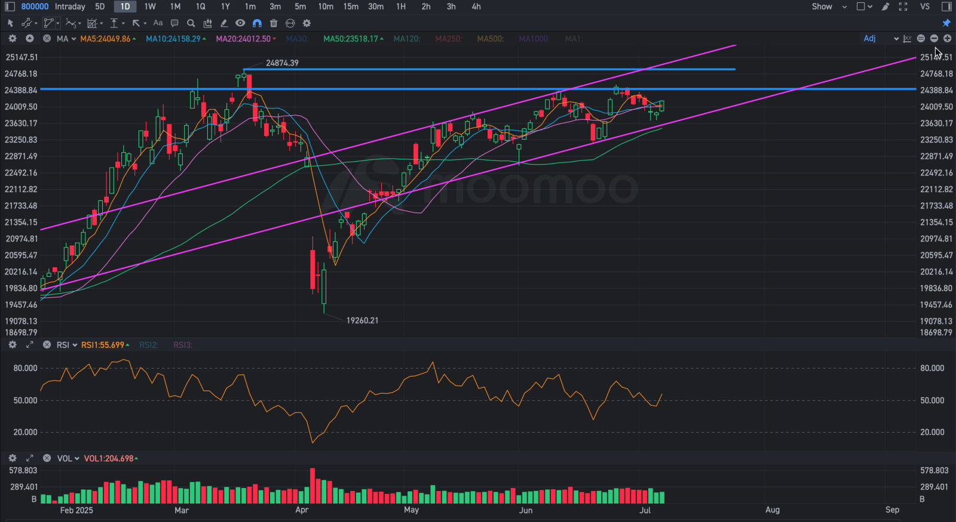Select the cursor arrow tool
Image resolution: width=956 pixels, height=522 pixels.
point(10,23)
